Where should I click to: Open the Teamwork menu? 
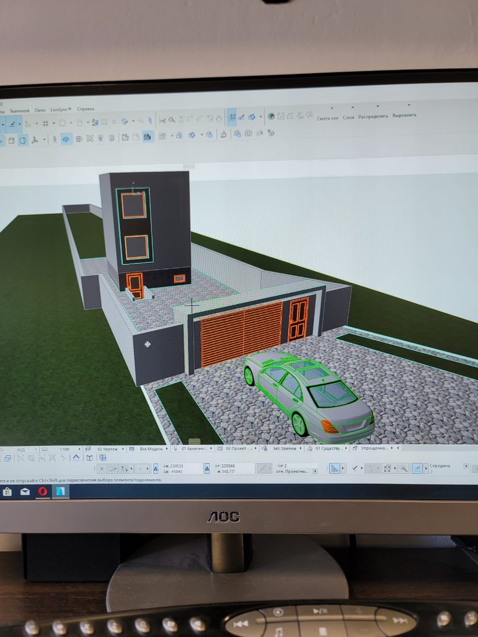click(x=19, y=110)
